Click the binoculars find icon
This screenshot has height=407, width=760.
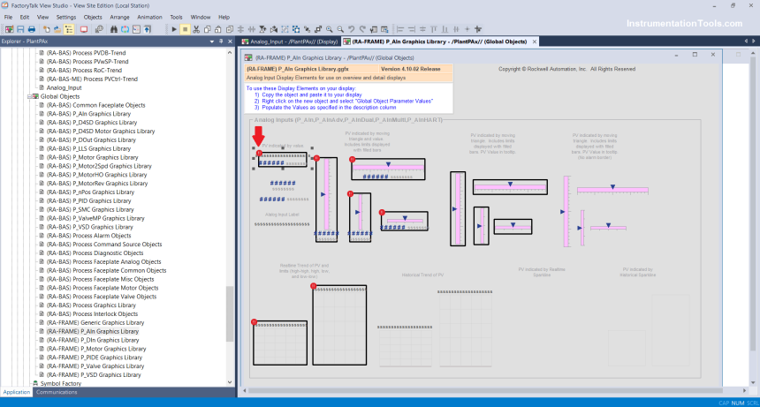pos(114,29)
